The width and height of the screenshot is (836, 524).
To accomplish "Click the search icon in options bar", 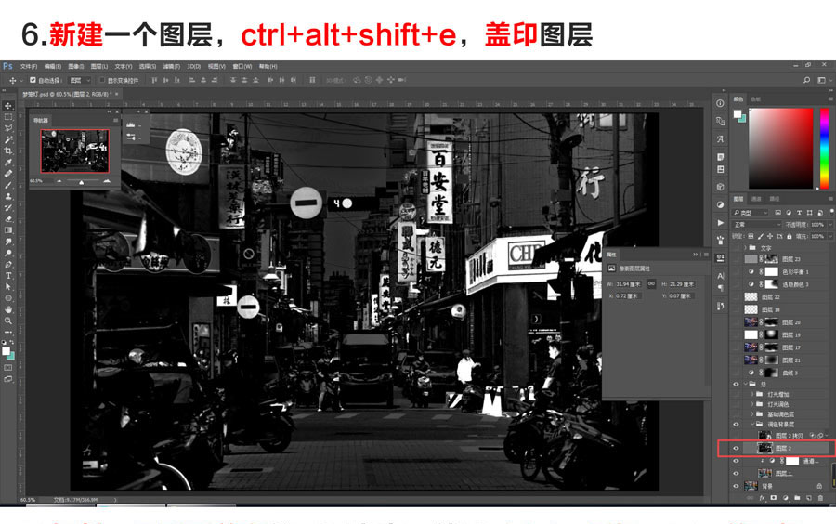I will tap(806, 80).
